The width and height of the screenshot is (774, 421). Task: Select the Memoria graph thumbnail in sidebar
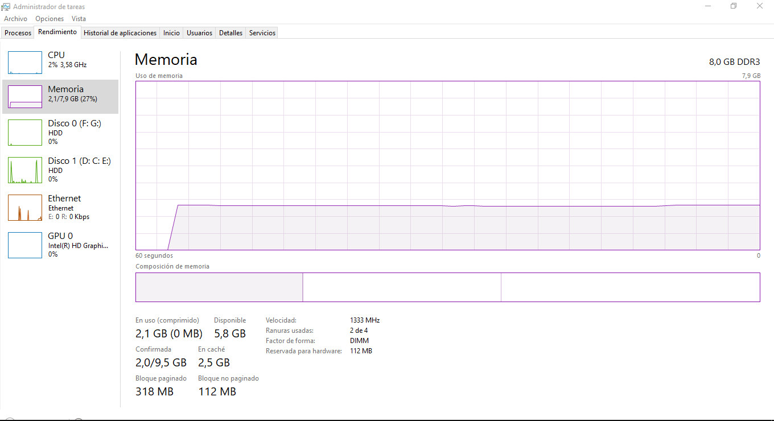tap(25, 97)
